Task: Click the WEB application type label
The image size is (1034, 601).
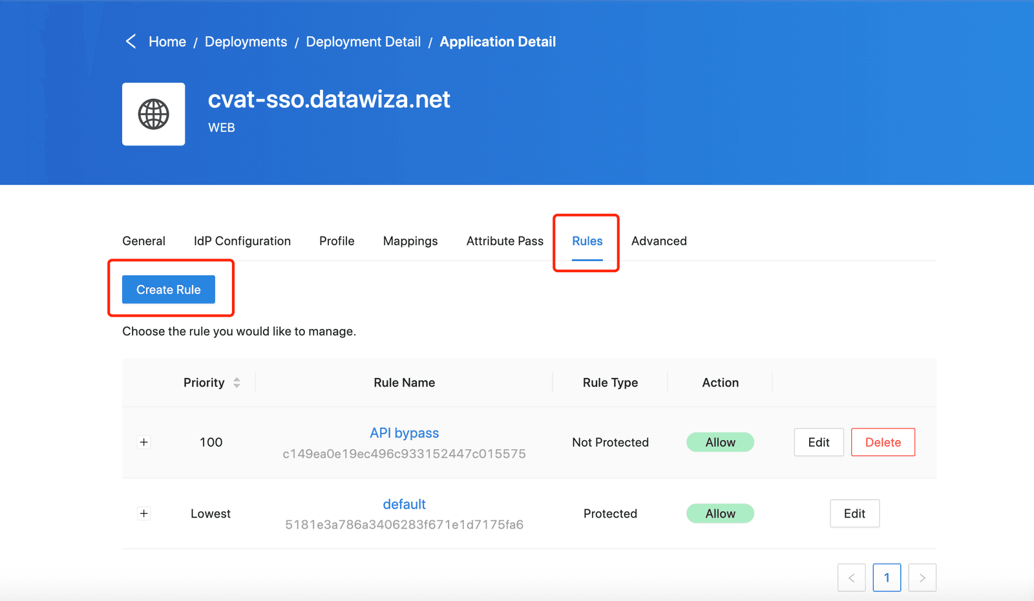Action: (x=222, y=128)
